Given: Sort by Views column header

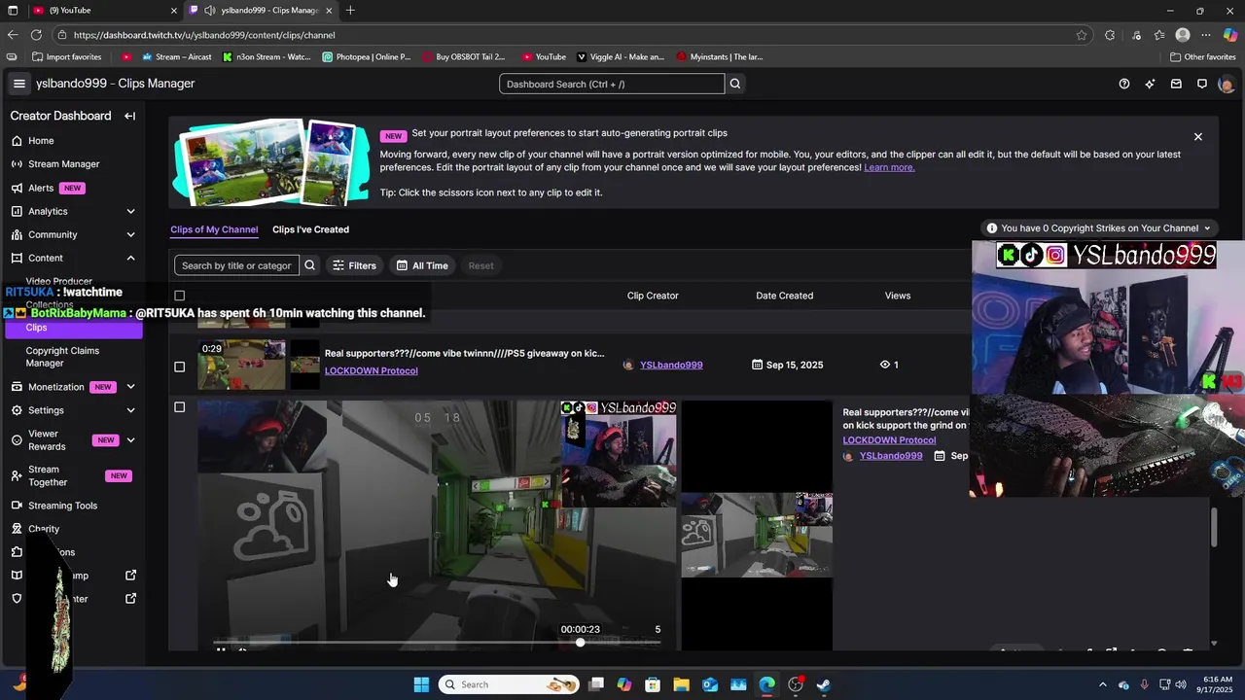Looking at the screenshot, I should (898, 296).
